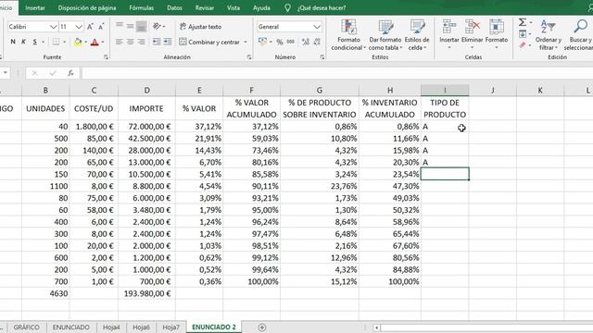
Task: Open Dar formato como tabla
Action: point(385,35)
